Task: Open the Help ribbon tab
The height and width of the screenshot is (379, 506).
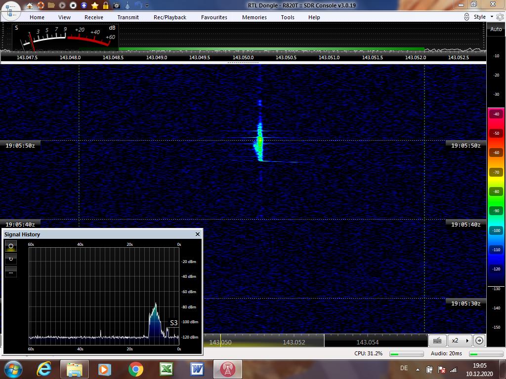Action: 314,17
